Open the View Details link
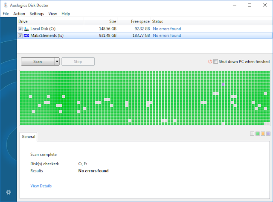273x202 pixels. (x=41, y=186)
